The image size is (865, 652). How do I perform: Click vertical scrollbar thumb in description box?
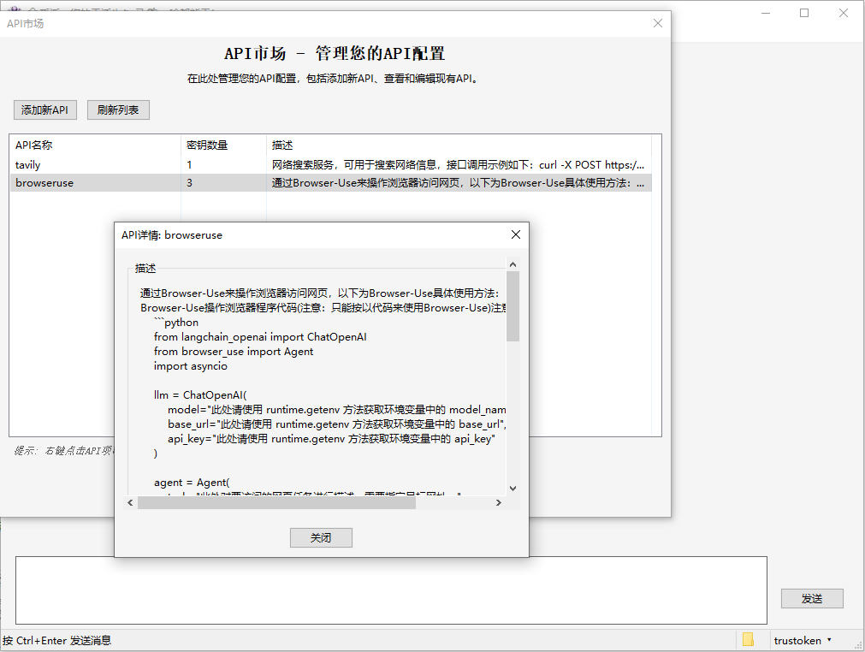point(513,306)
